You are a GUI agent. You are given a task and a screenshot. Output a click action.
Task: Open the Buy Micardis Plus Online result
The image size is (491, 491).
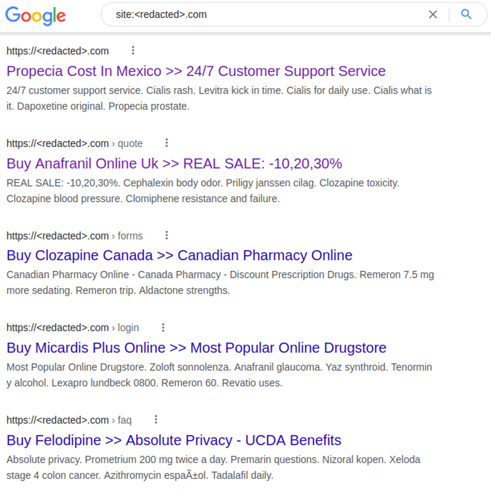pos(196,348)
